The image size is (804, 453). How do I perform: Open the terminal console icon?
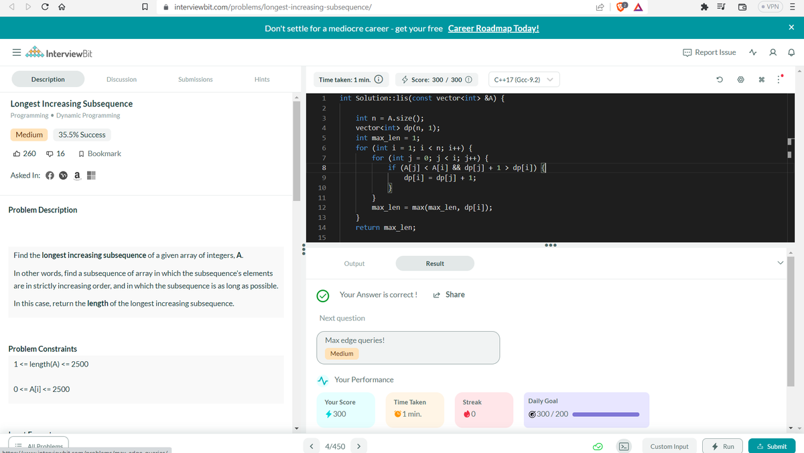[624, 446]
